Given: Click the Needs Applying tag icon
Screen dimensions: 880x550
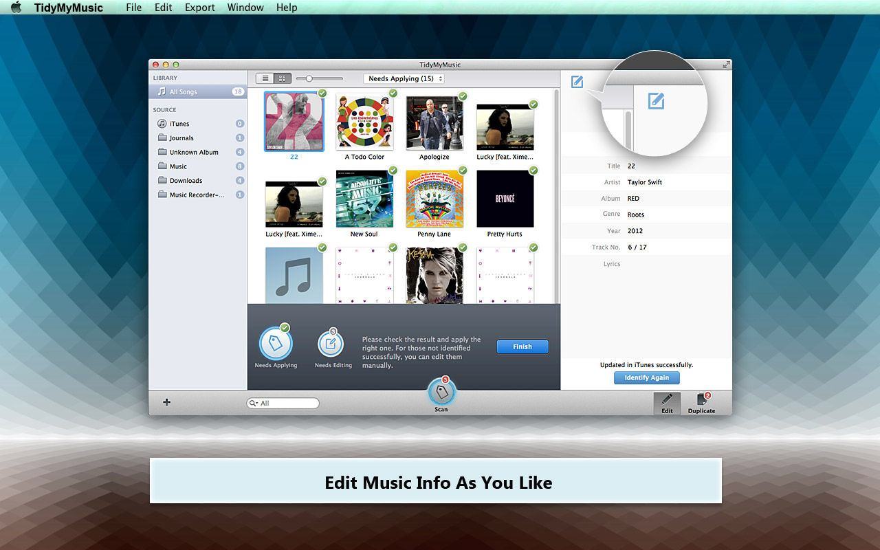Looking at the screenshot, I should tap(276, 343).
